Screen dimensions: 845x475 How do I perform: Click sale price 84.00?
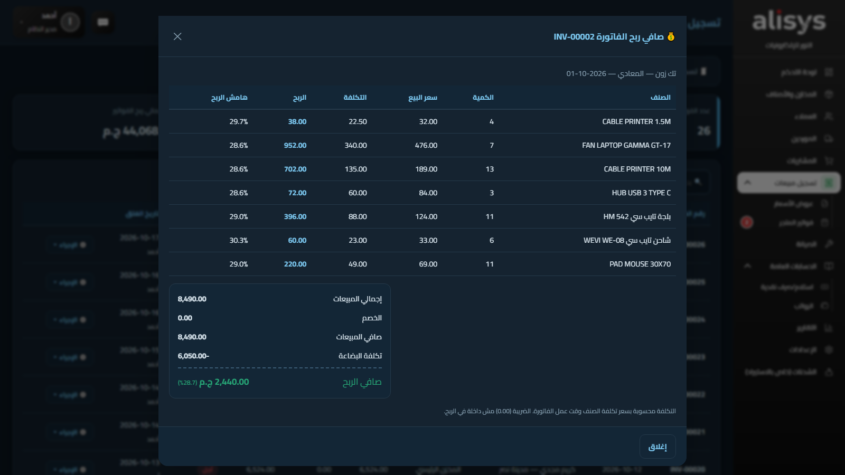(428, 193)
